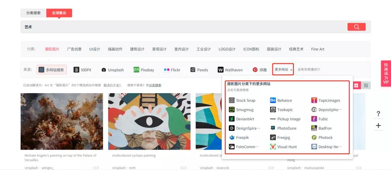This screenshot has height=170, width=391.
Task: Click the BadFon thumbnail icon
Action: click(314, 128)
